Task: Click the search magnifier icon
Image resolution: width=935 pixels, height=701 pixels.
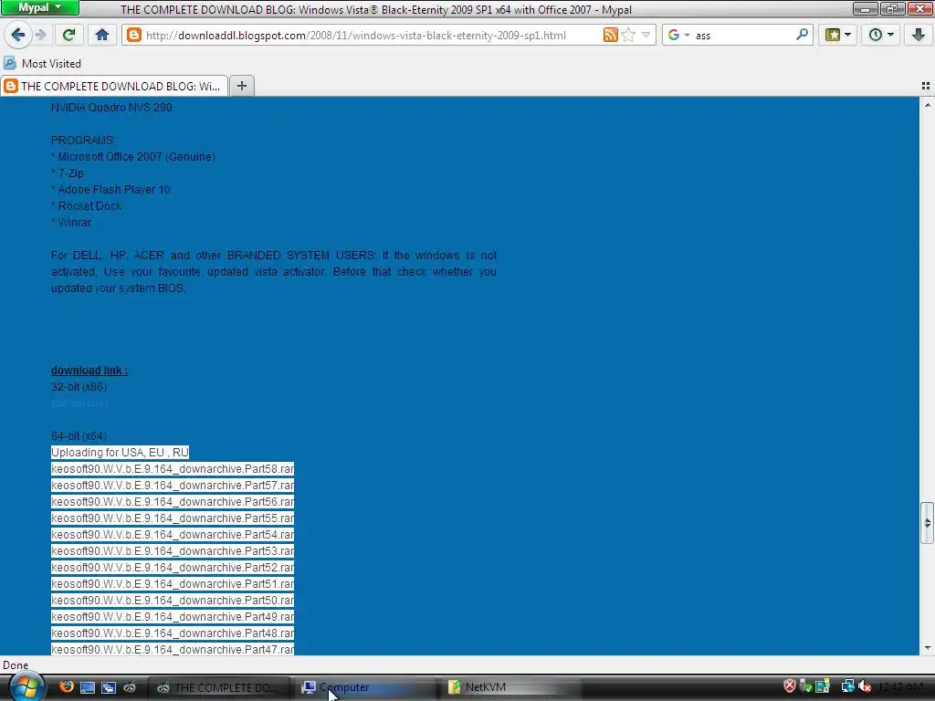Action: [x=802, y=35]
